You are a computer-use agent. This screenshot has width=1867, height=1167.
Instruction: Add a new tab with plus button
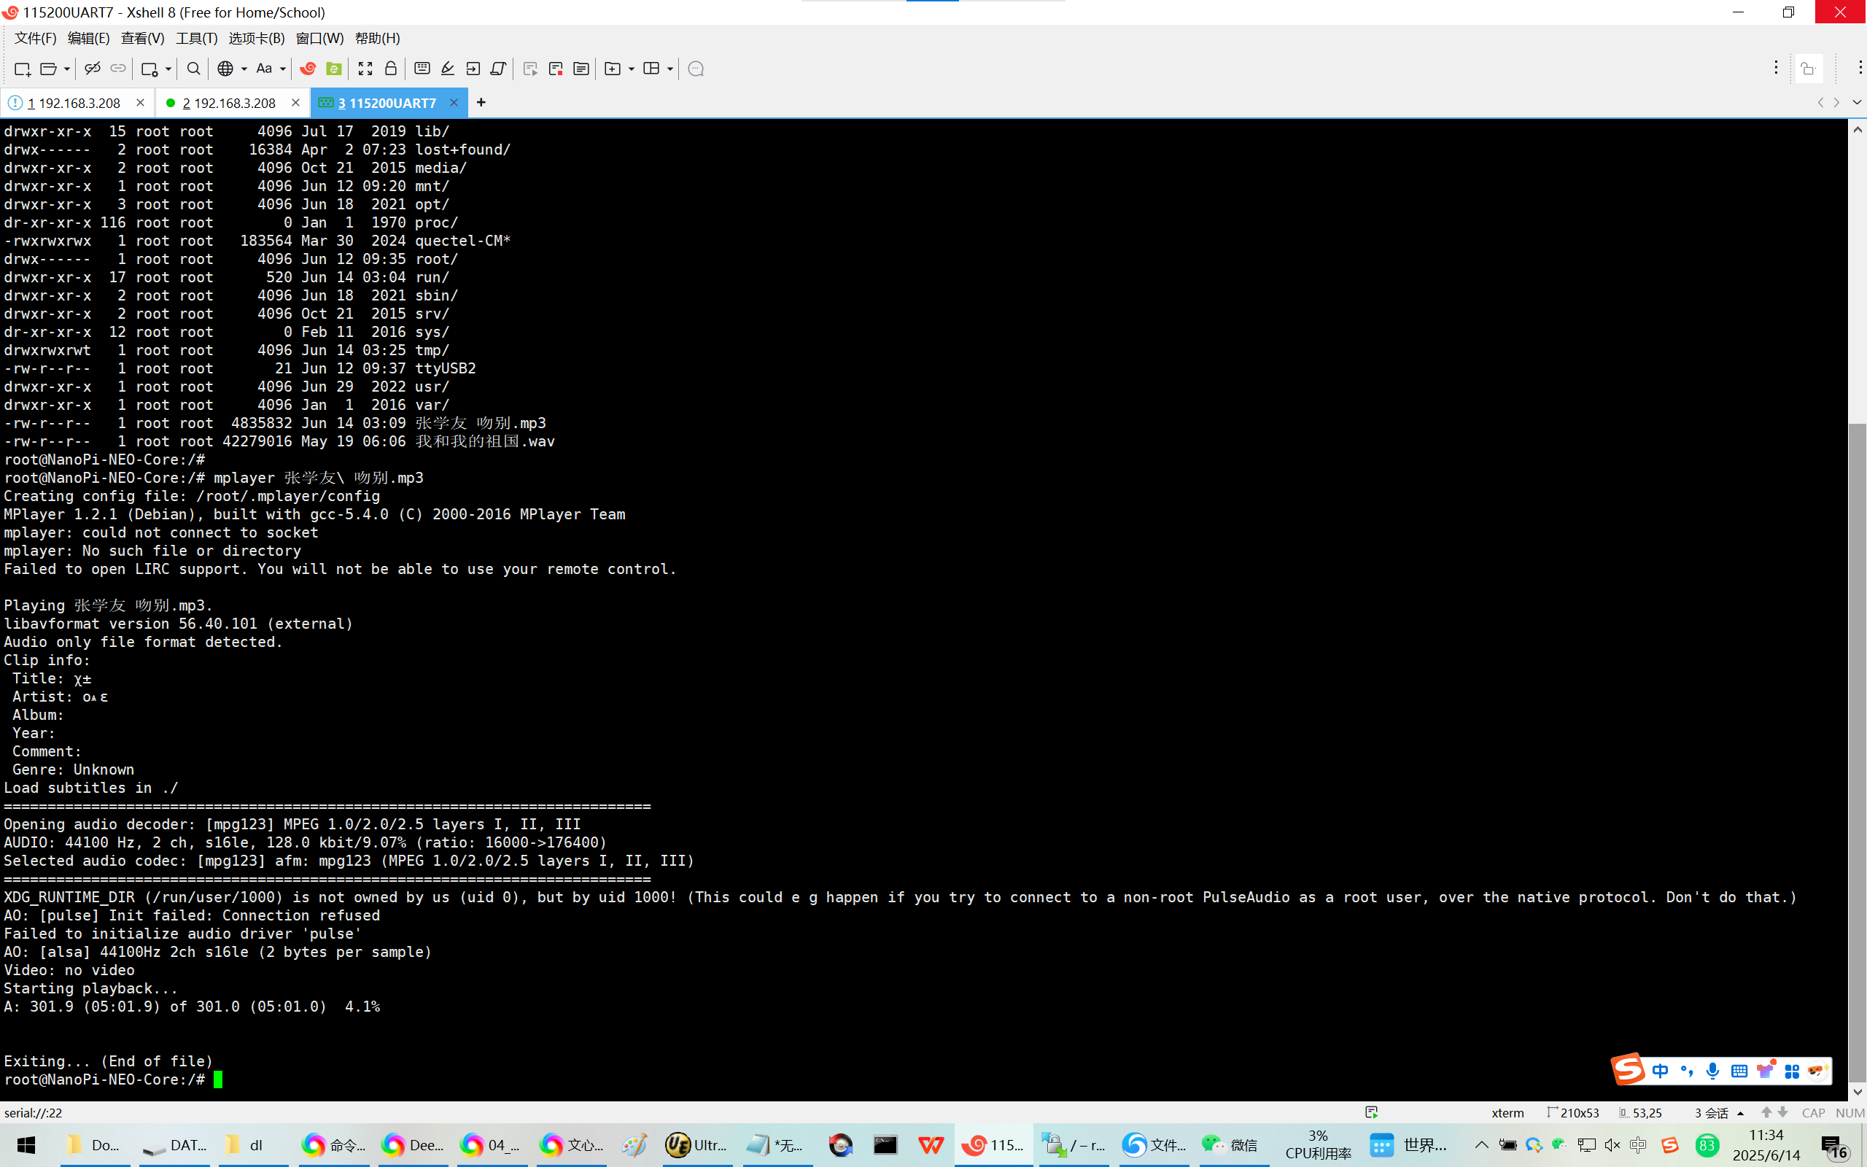point(481,102)
